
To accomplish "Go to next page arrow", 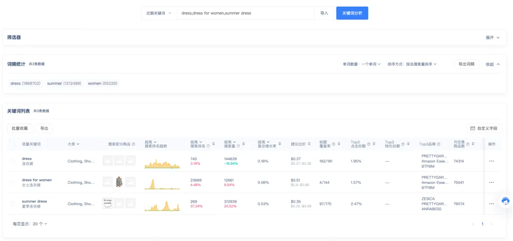I will [491, 224].
